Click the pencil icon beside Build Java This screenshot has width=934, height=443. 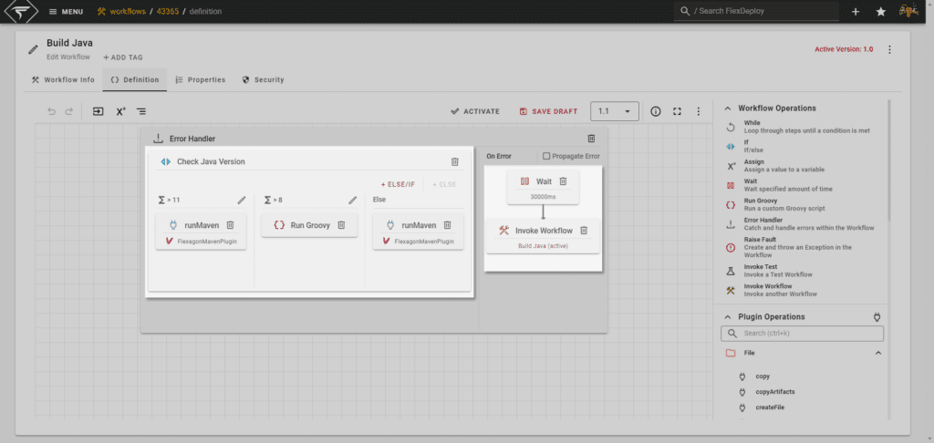tap(34, 49)
